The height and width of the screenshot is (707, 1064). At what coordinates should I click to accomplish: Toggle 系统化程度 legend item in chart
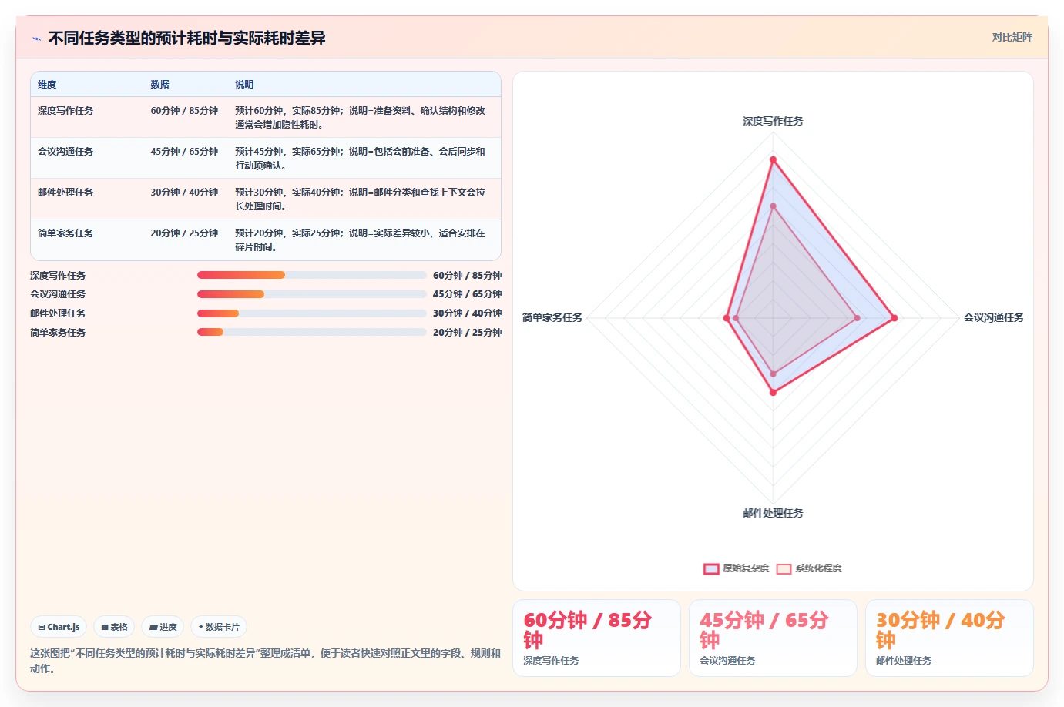click(x=809, y=568)
